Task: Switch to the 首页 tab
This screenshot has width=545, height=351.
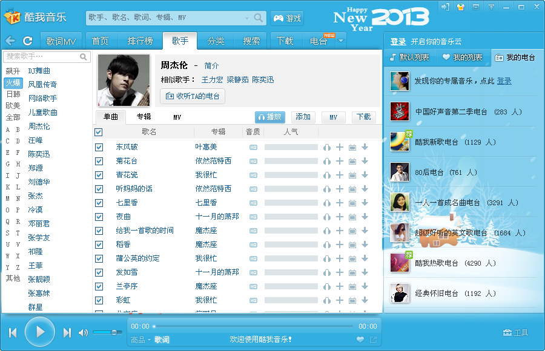Action: point(100,41)
